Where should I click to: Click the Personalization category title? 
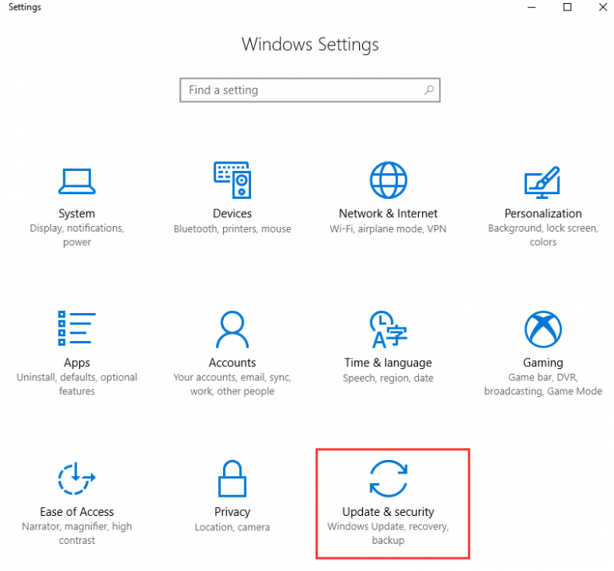(543, 213)
